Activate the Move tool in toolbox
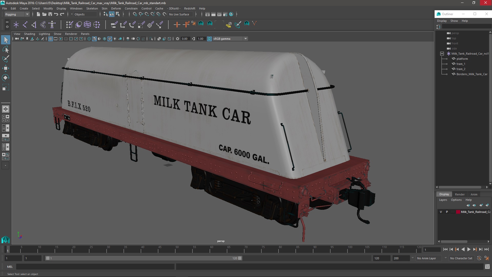The width and height of the screenshot is (492, 277). tap(6, 68)
